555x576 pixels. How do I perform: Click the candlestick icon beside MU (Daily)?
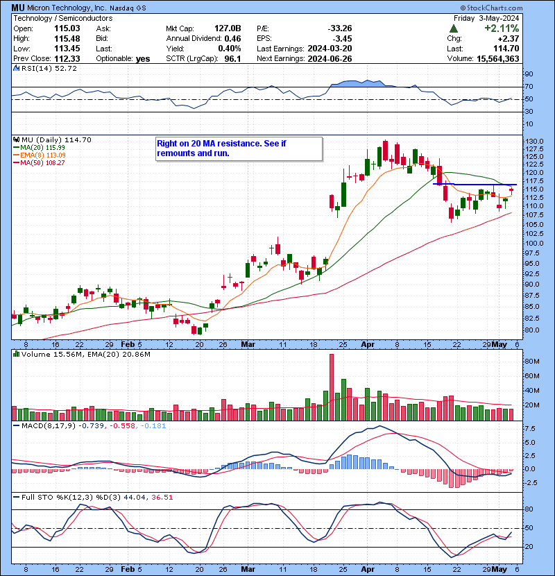[x=16, y=140]
